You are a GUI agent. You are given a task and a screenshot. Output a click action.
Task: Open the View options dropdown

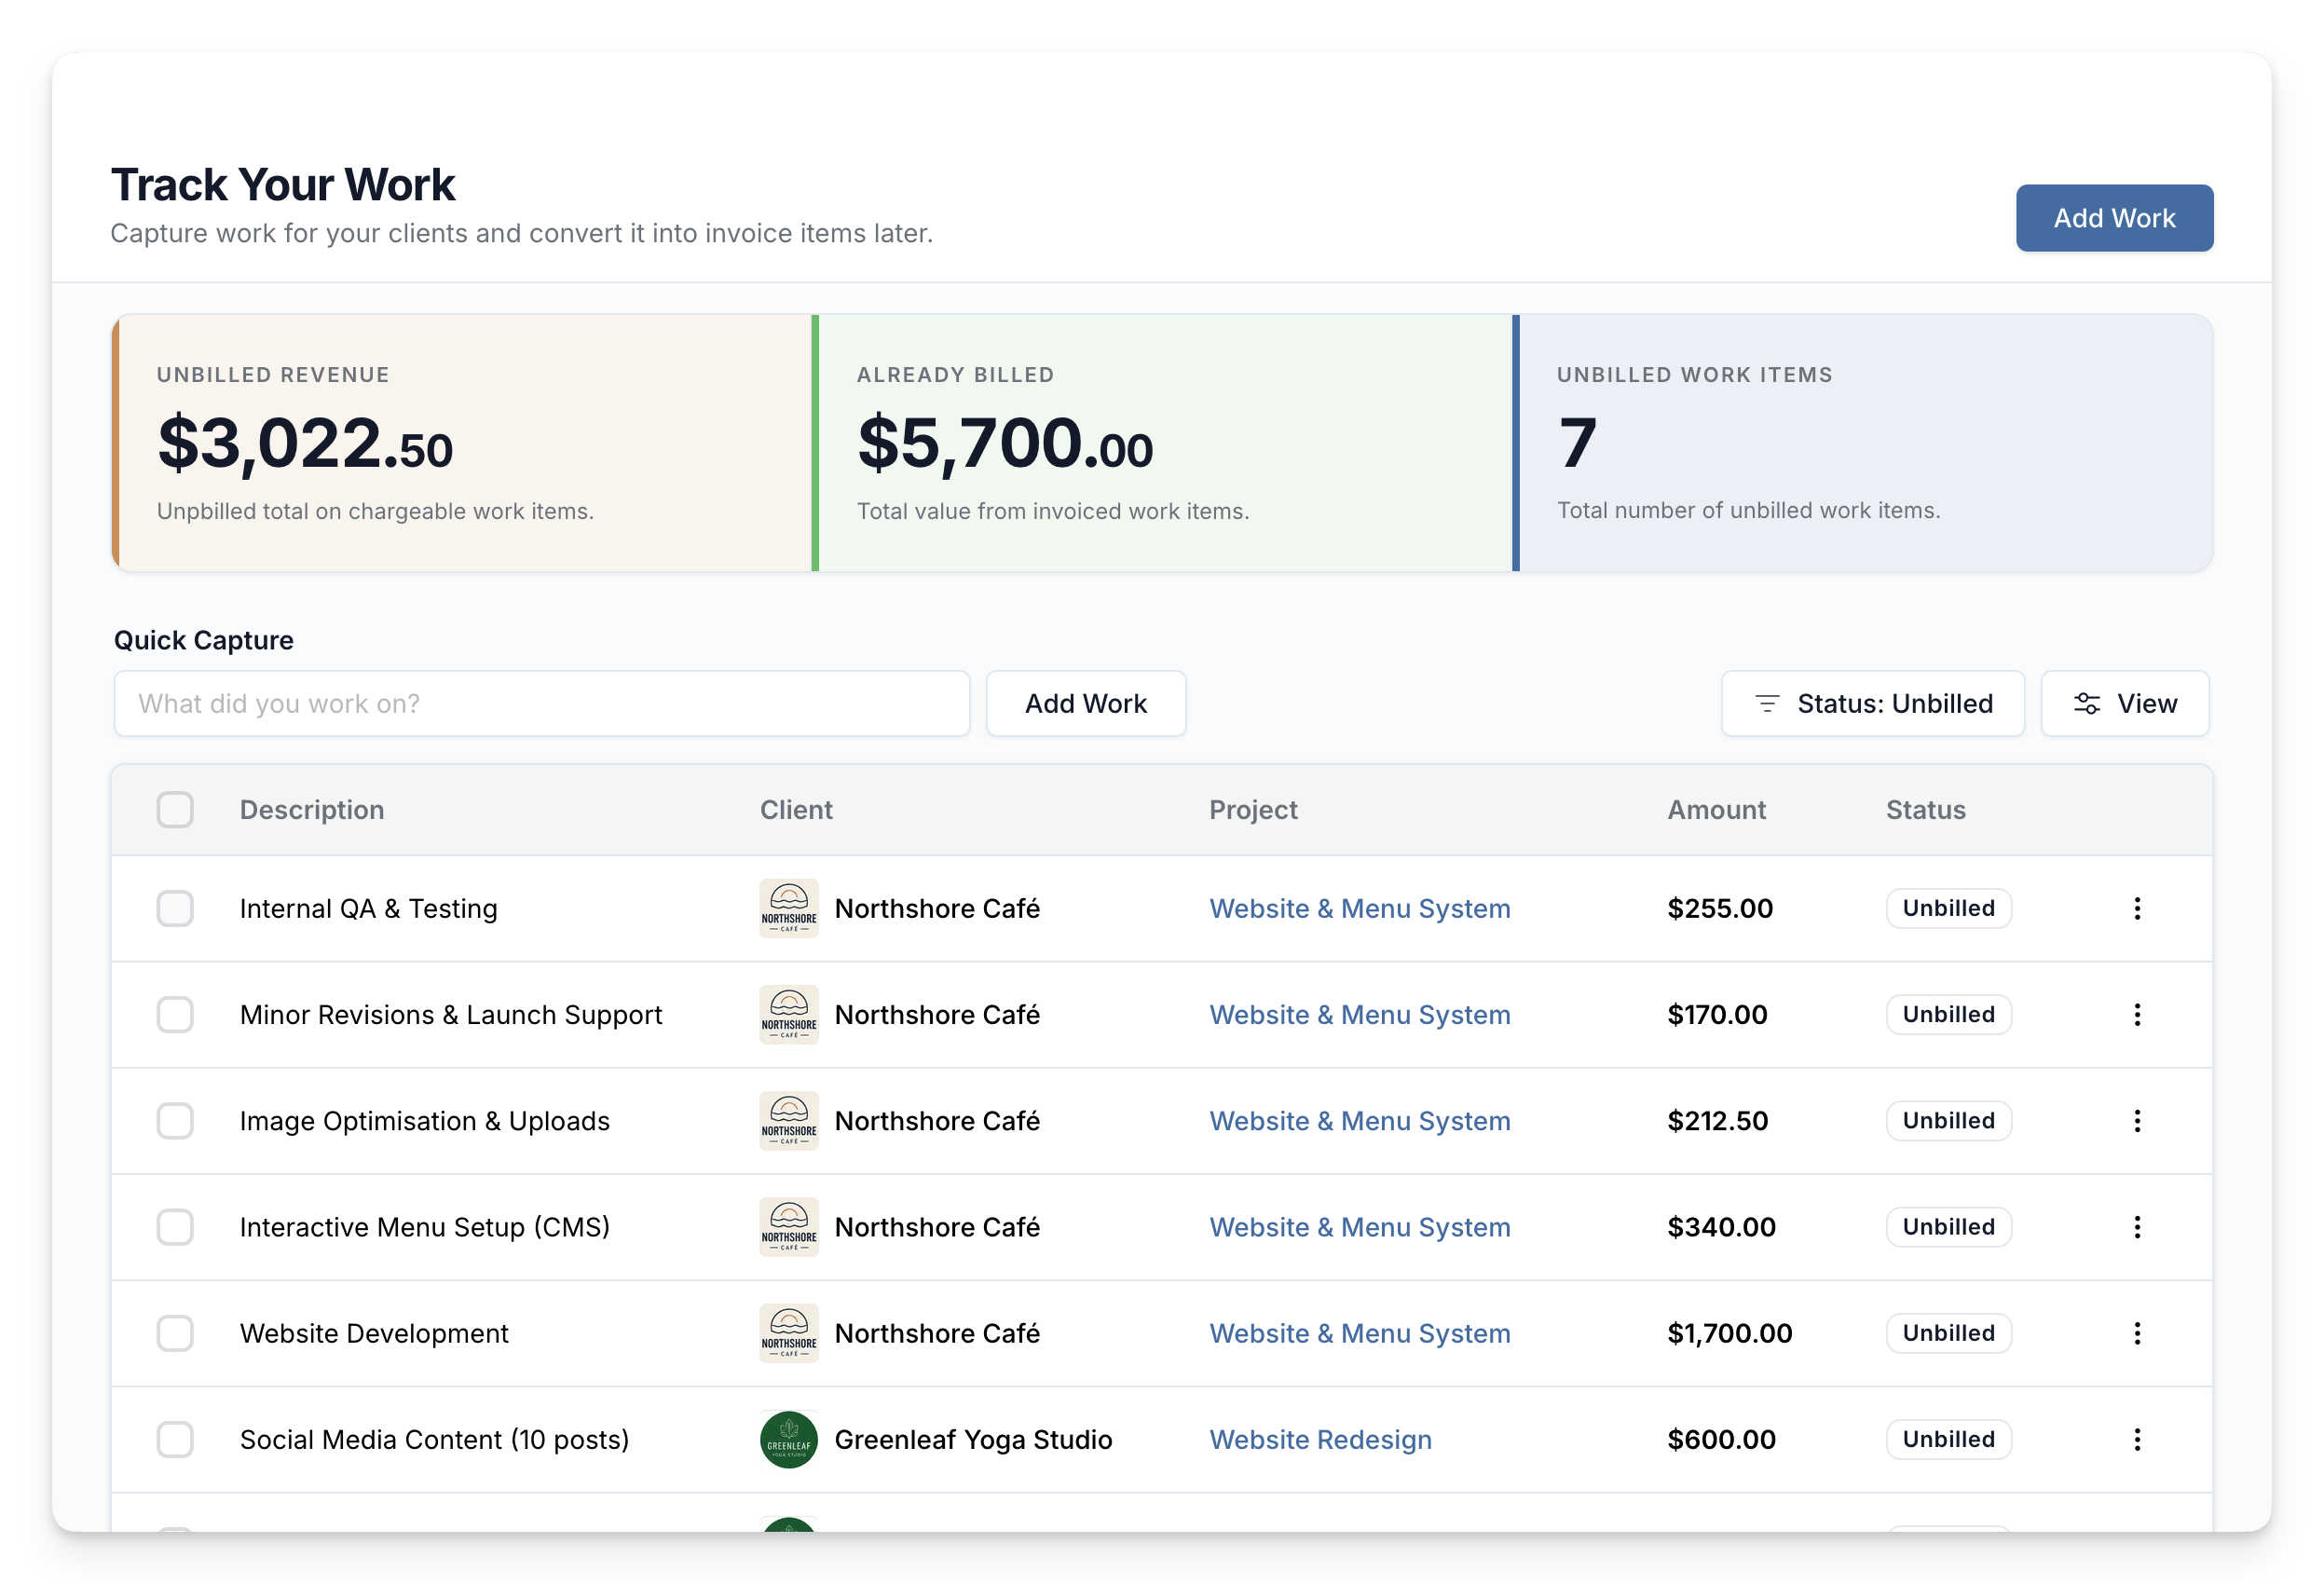pos(2124,703)
